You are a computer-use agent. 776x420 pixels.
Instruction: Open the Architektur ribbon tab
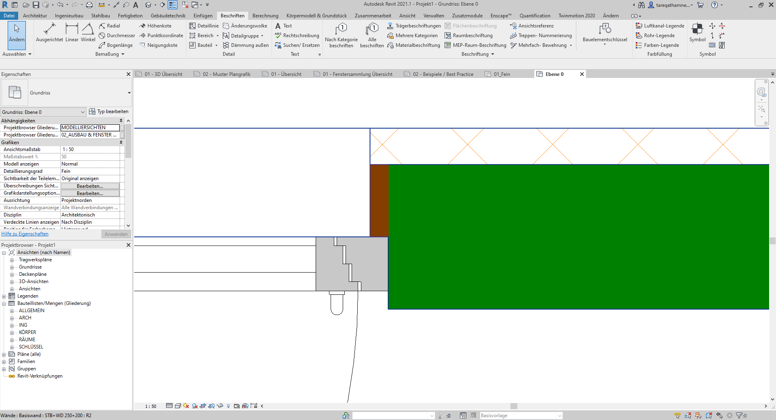click(x=35, y=16)
